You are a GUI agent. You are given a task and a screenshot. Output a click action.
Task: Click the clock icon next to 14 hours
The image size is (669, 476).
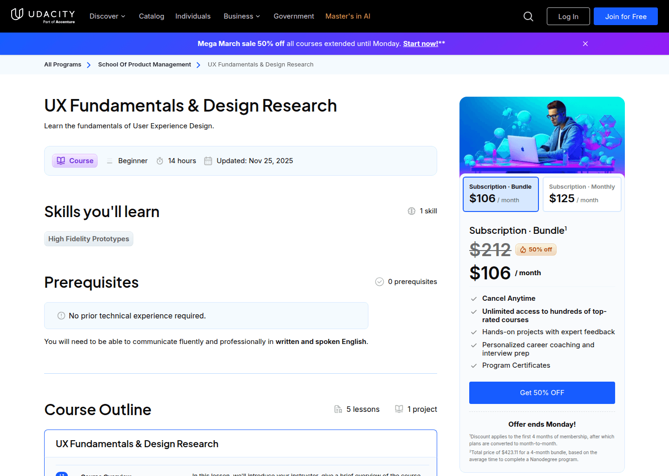tap(160, 160)
